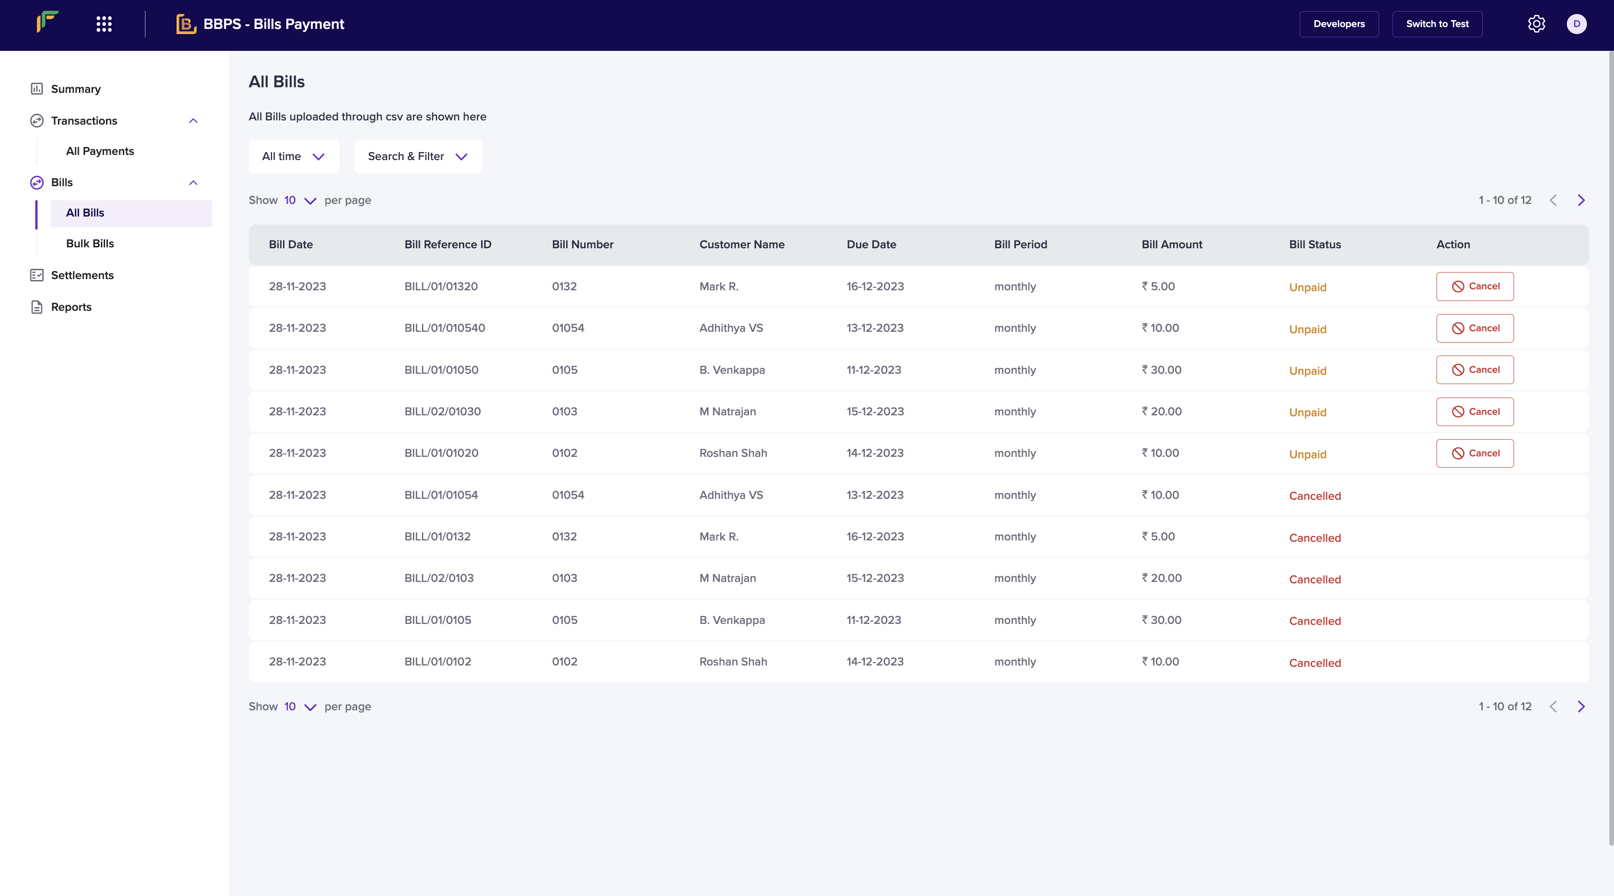Screen dimensions: 1614x896
Task: Open the apps grid launcher icon
Action: coord(104,24)
